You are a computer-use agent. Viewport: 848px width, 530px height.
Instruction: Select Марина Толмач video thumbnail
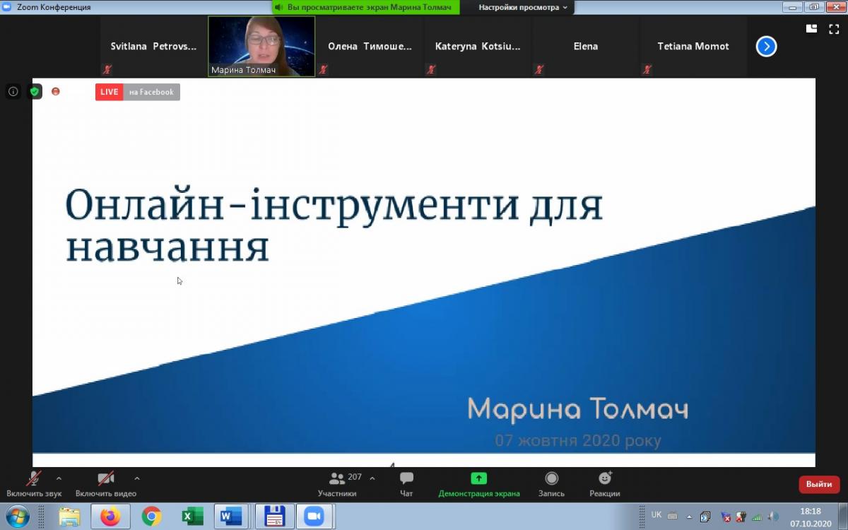(261, 47)
